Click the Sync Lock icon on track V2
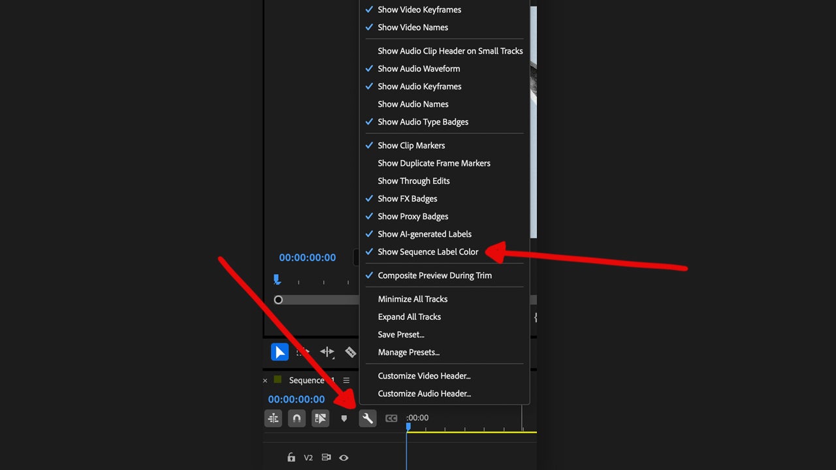This screenshot has width=836, height=470. (x=326, y=458)
